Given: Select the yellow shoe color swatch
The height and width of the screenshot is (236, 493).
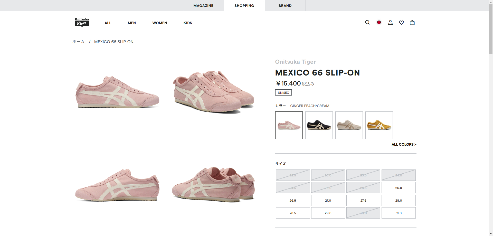Looking at the screenshot, I should [x=379, y=125].
